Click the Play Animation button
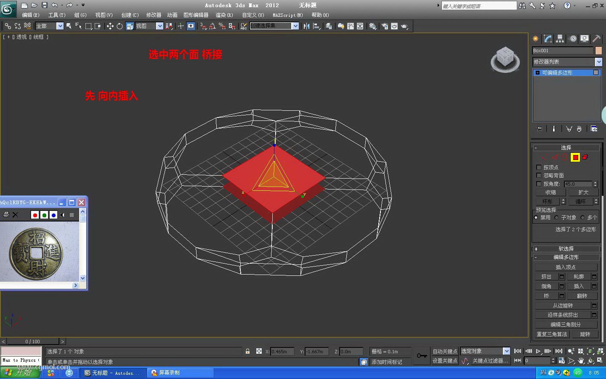Image resolution: width=606 pixels, height=379 pixels. [538, 351]
